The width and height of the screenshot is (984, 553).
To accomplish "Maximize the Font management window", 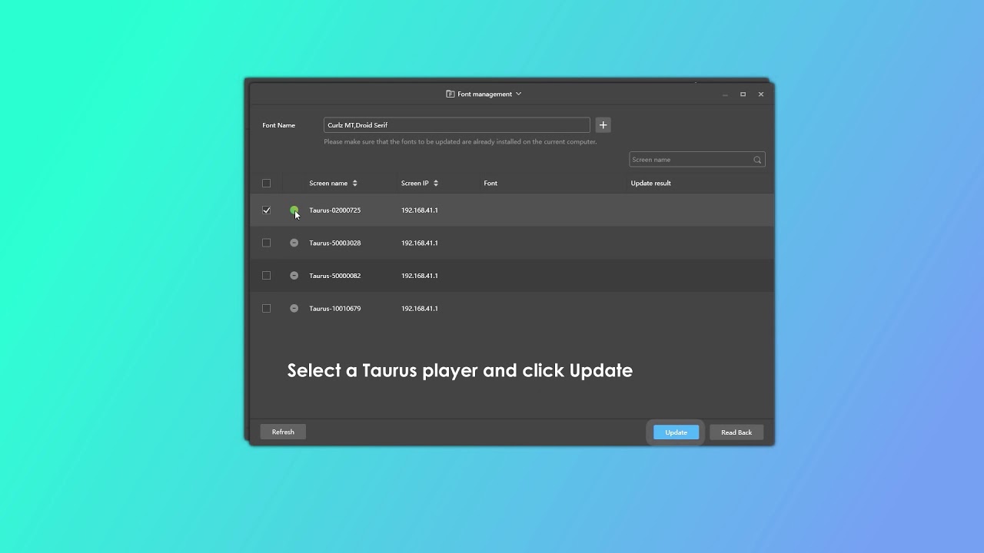I will pos(743,94).
